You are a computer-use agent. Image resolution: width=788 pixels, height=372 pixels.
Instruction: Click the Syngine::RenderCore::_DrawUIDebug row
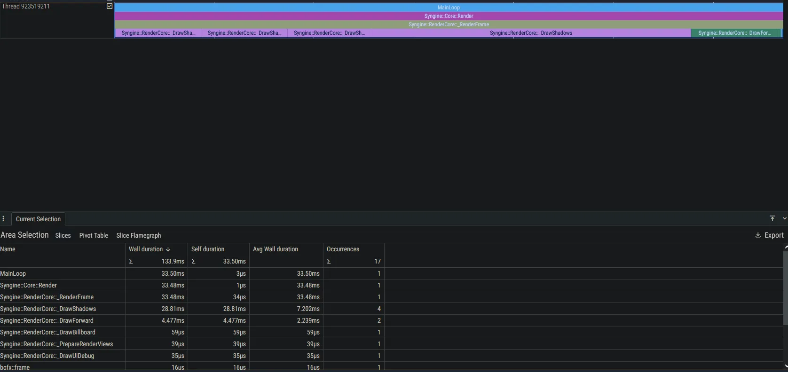click(x=192, y=356)
